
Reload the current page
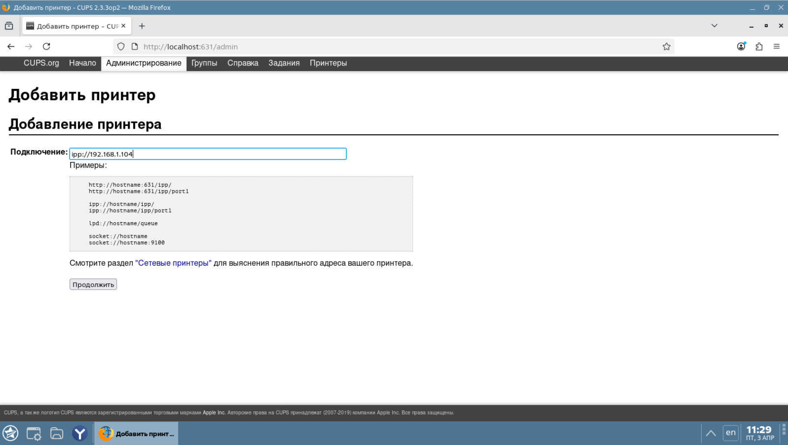pos(46,46)
